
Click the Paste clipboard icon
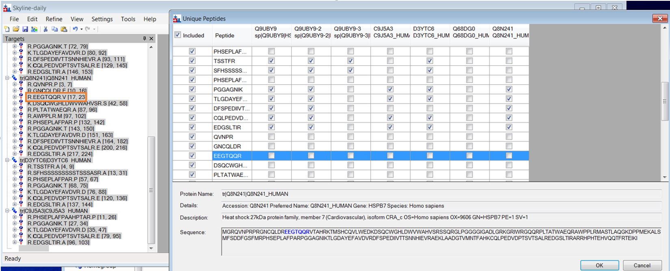coord(64,29)
